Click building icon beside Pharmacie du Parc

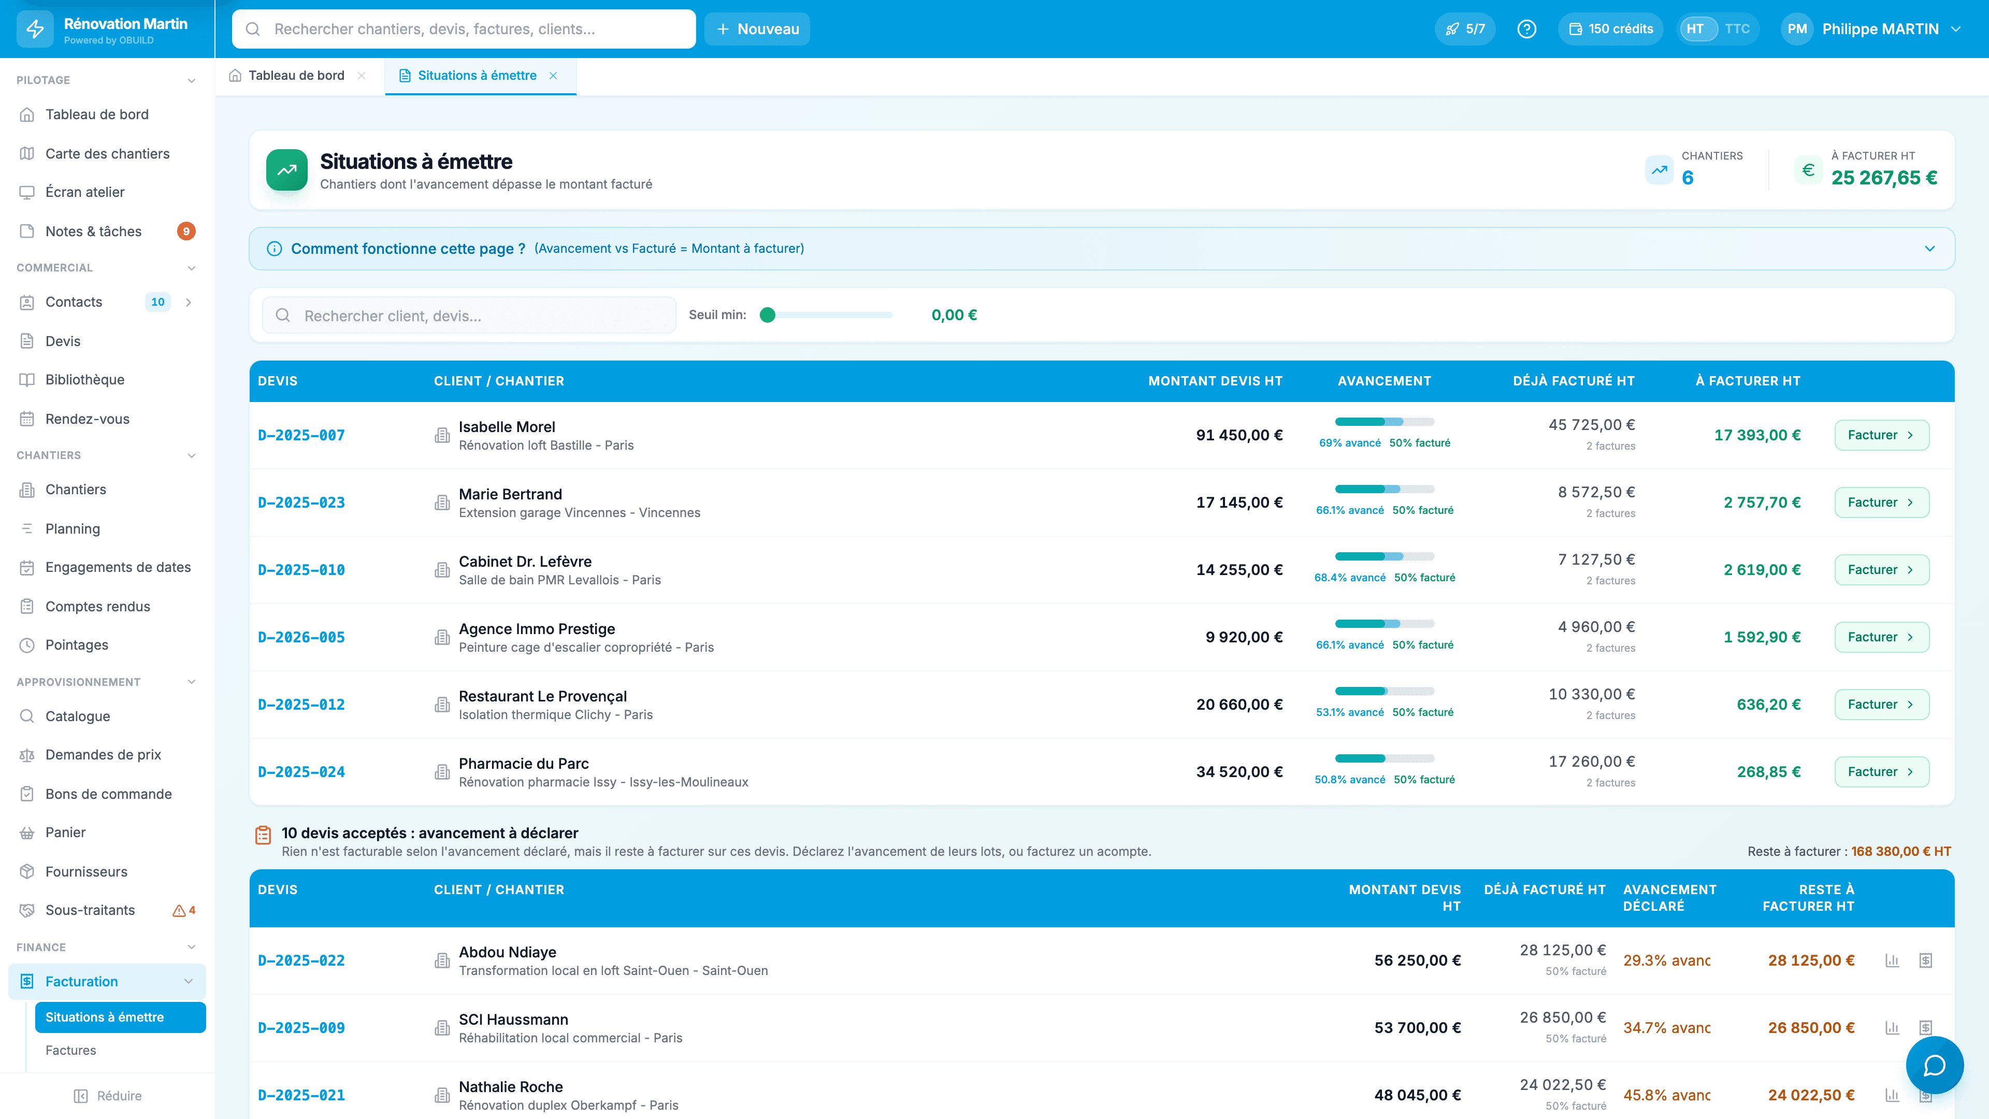(x=442, y=771)
